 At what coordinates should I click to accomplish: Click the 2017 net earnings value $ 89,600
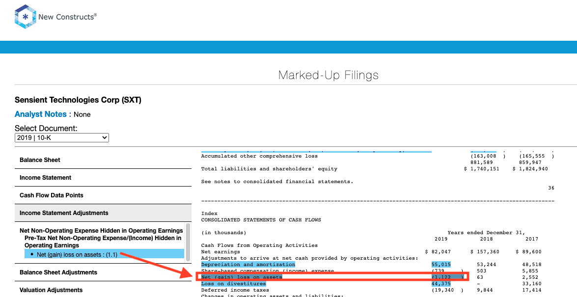528,252
